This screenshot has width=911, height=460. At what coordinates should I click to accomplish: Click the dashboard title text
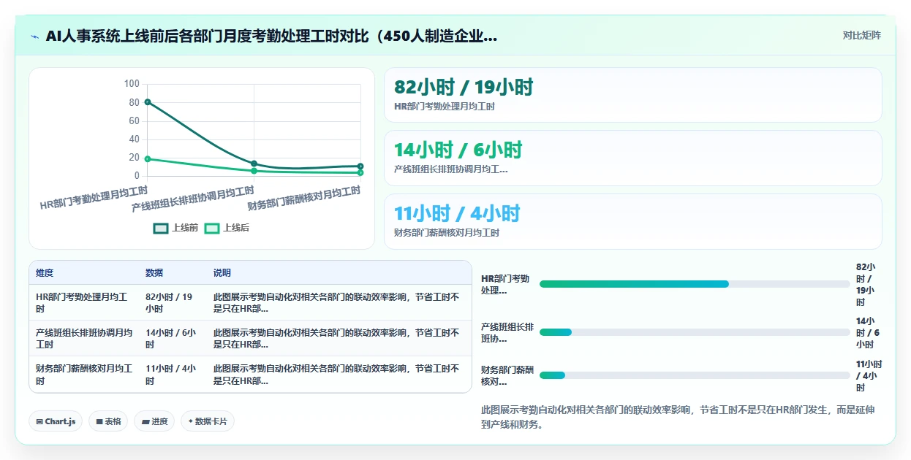point(271,36)
